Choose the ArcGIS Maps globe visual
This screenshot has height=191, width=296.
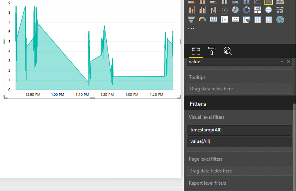[280, 19]
